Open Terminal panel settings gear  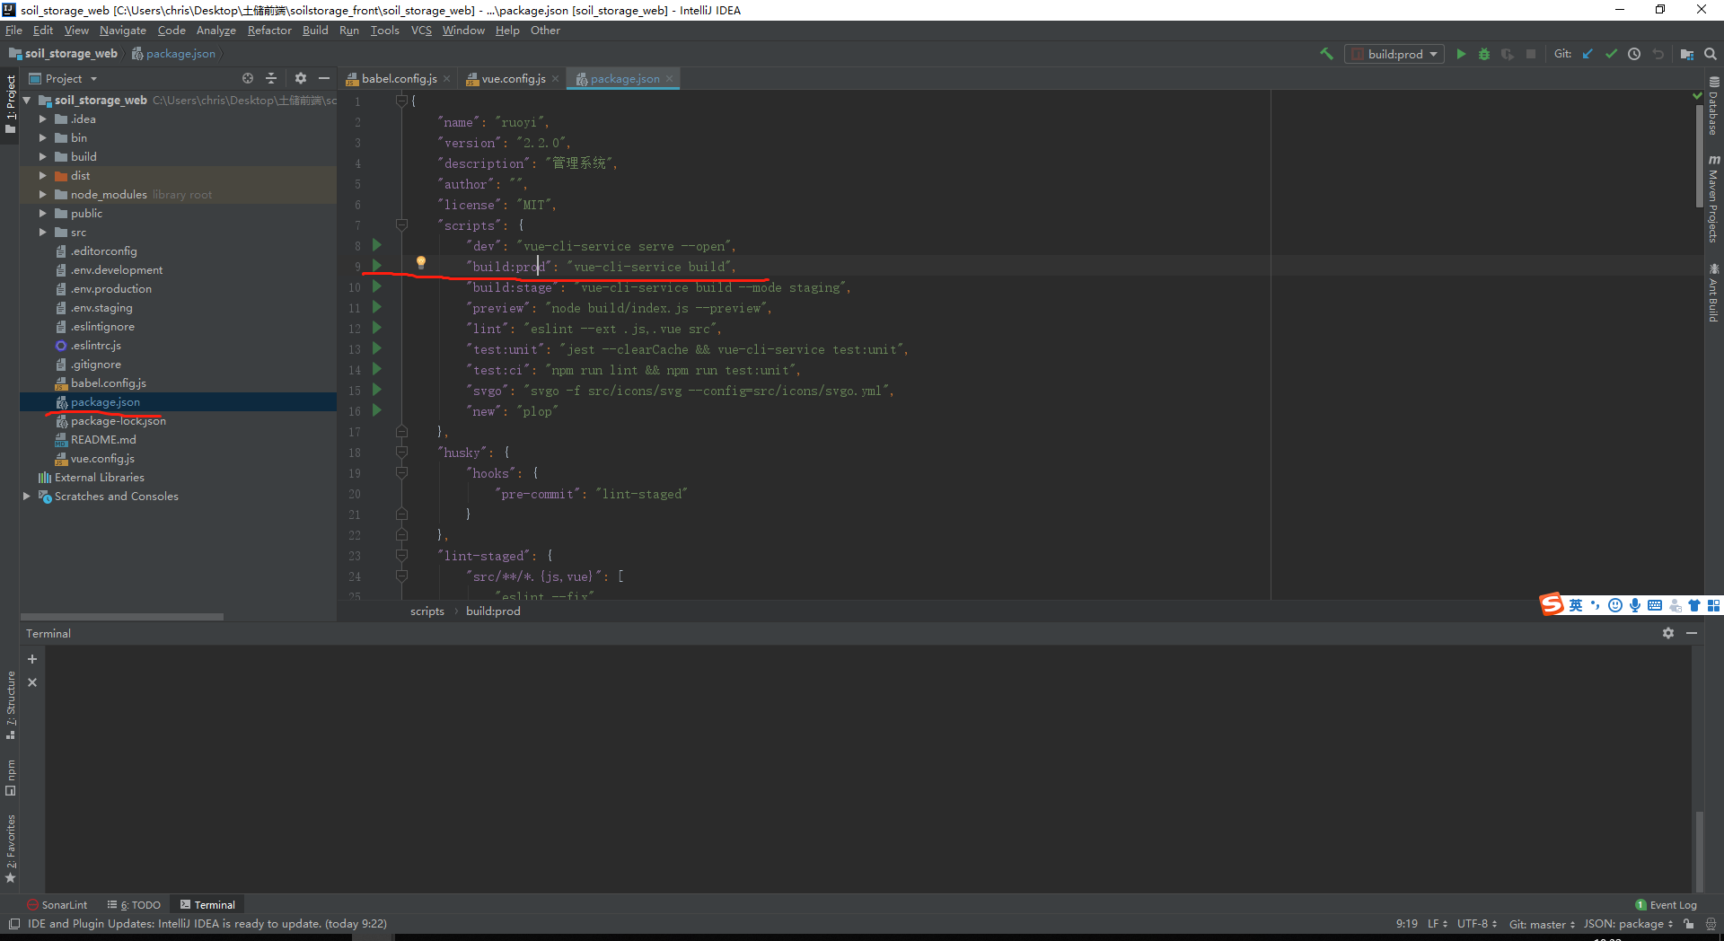click(1668, 633)
